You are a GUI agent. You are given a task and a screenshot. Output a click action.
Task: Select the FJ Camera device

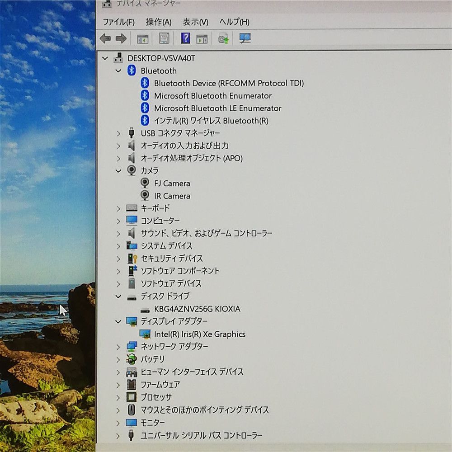pos(172,184)
